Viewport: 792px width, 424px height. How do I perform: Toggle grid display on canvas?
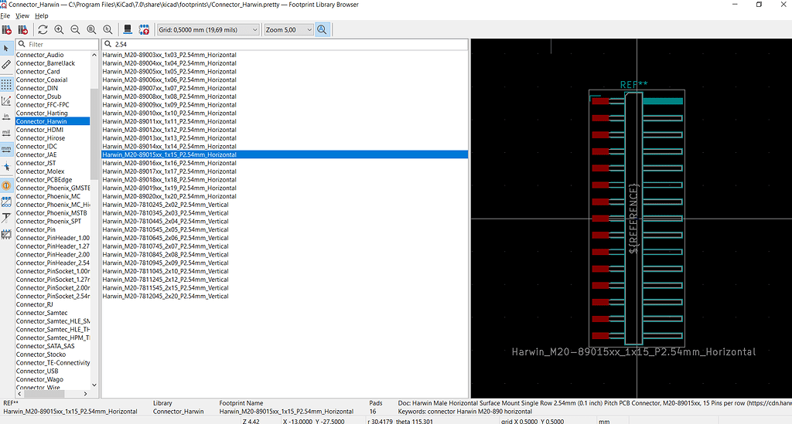pyautogui.click(x=6, y=83)
